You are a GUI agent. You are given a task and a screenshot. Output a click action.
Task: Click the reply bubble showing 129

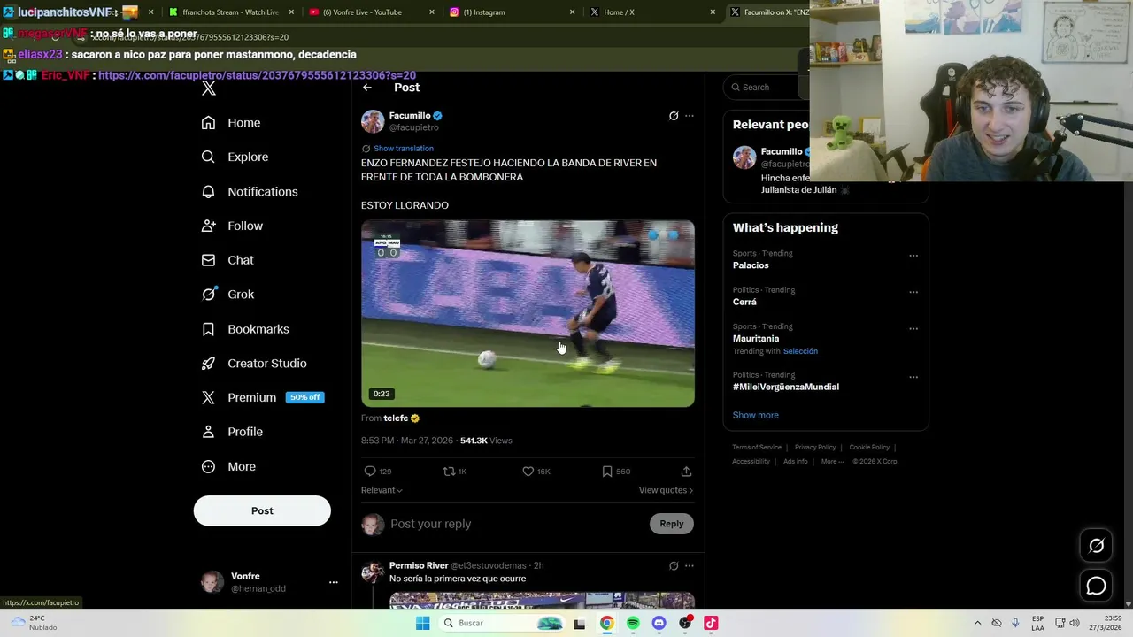click(x=378, y=472)
